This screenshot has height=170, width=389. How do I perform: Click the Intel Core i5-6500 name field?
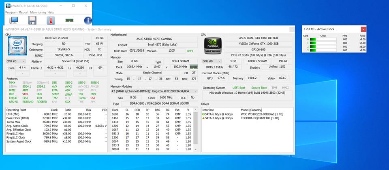pos(56,38)
